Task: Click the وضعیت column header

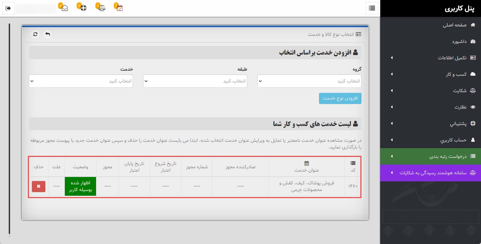Action: click(81, 167)
